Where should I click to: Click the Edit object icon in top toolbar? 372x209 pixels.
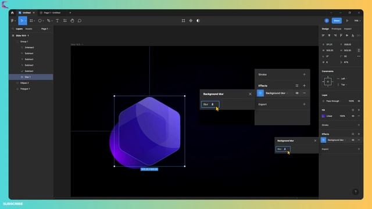tap(184, 21)
